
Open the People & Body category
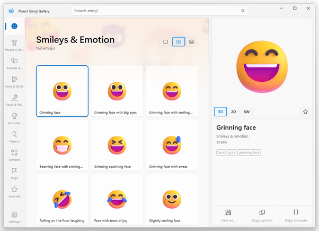click(x=14, y=45)
